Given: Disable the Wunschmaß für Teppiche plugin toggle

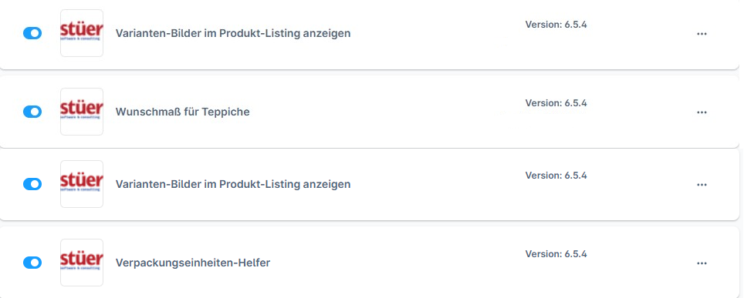Looking at the screenshot, I should coord(32,112).
